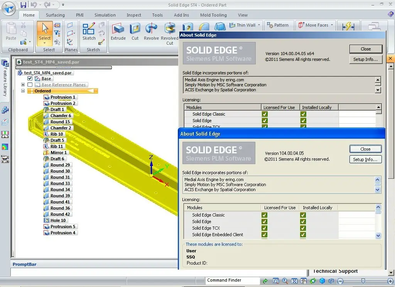Open the dropdown under Select button

point(45,43)
